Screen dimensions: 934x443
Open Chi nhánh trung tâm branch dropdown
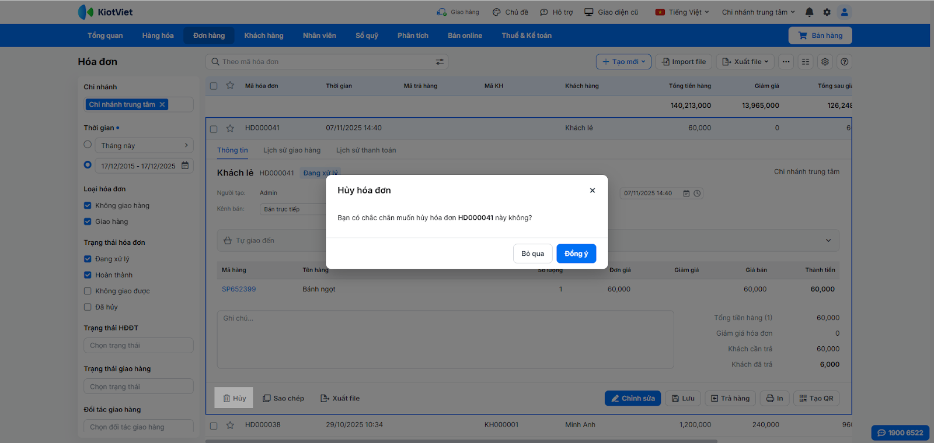pos(758,12)
